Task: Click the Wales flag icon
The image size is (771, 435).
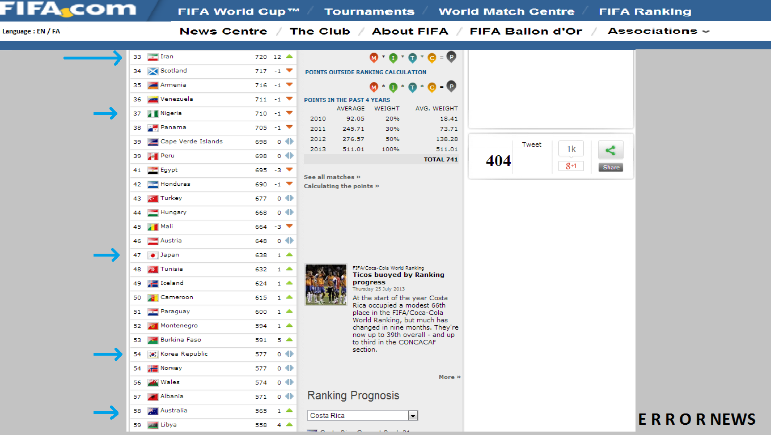Action: point(152,383)
